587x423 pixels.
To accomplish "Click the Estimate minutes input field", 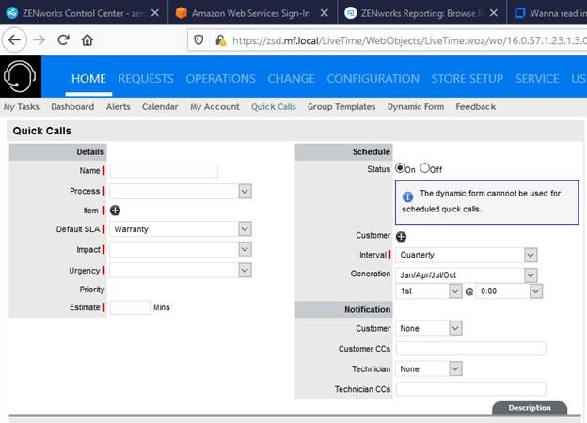I will point(130,307).
